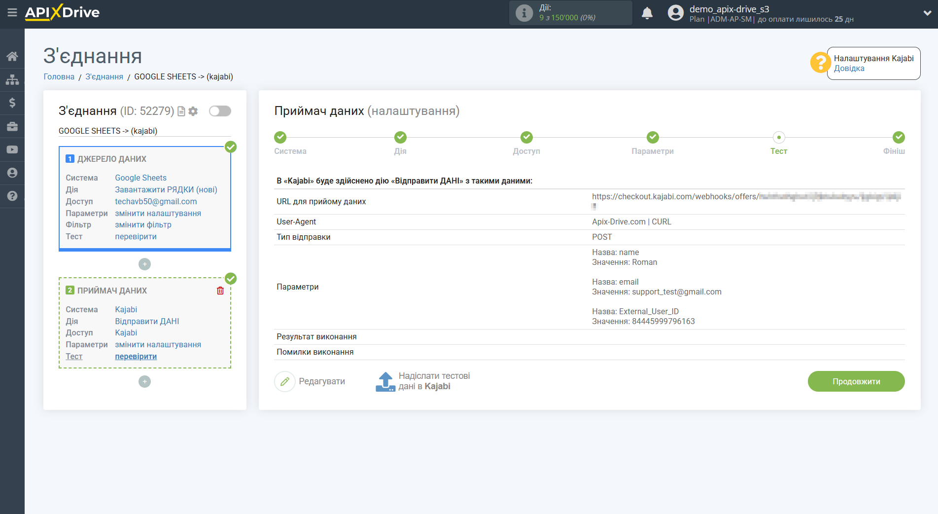
Task: Toggle the connection on/off switch
Action: click(x=220, y=111)
